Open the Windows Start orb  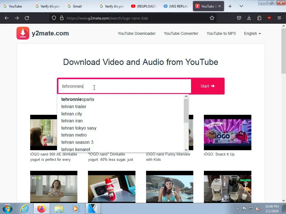point(8,208)
